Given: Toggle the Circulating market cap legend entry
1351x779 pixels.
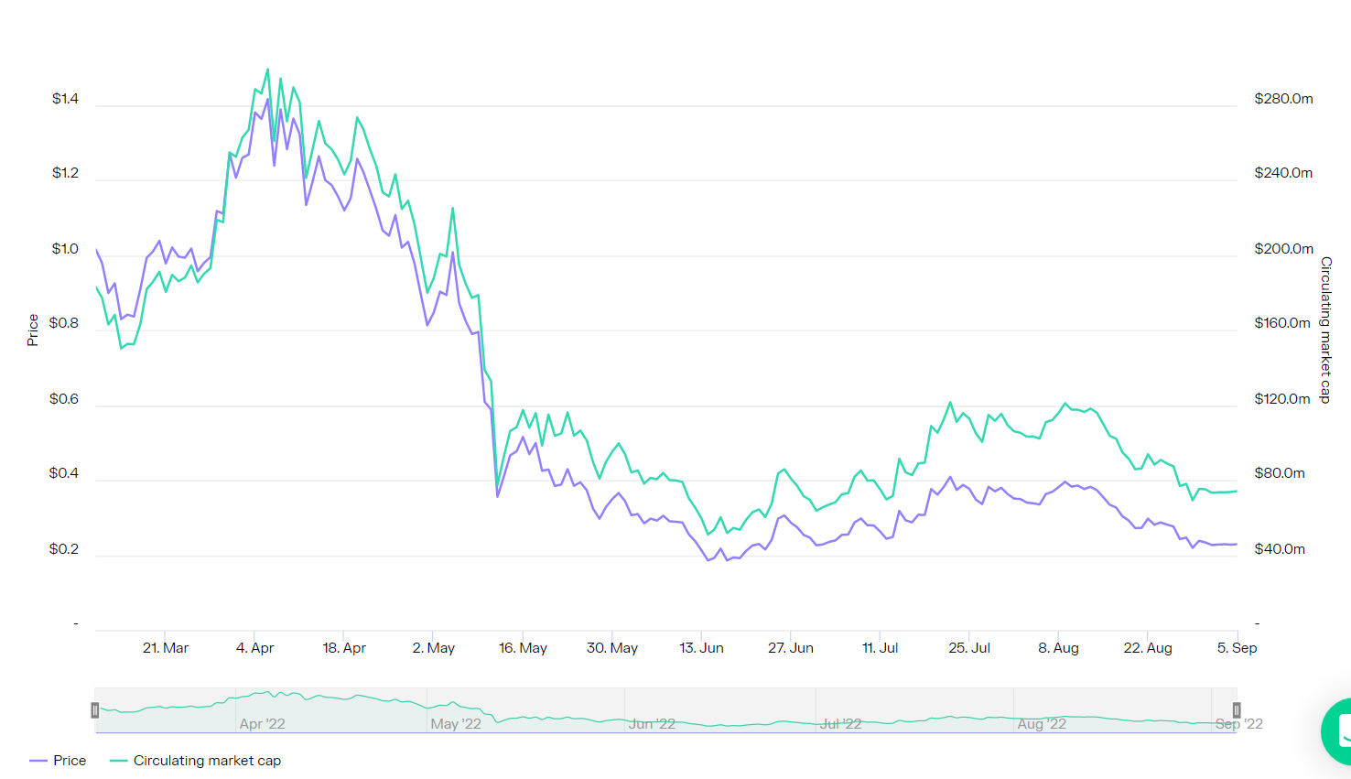Looking at the screenshot, I should tap(195, 761).
